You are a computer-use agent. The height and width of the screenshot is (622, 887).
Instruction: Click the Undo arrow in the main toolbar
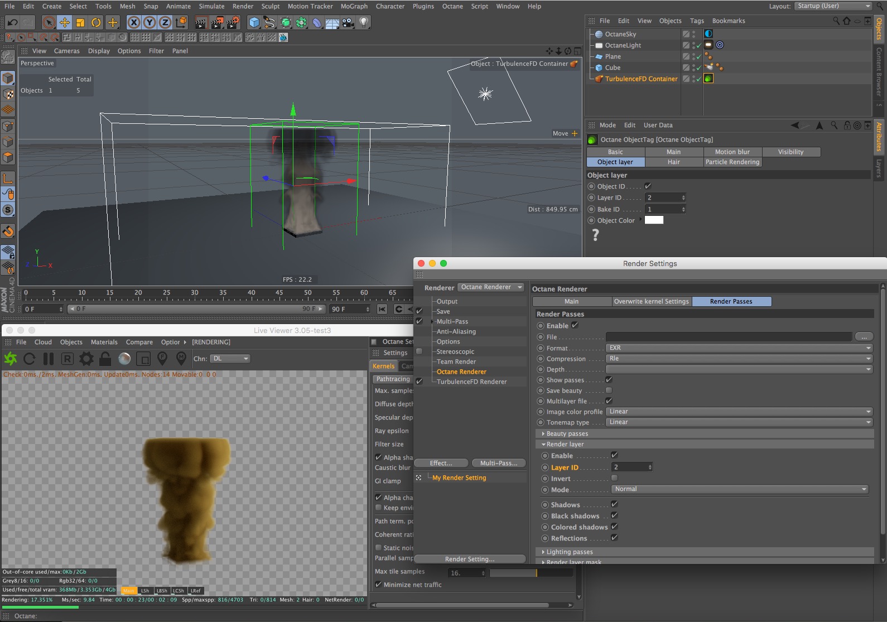(12, 22)
